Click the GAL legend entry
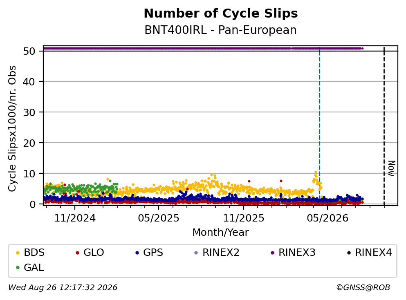Image resolution: width=406 pixels, height=300 pixels. pos(30,267)
